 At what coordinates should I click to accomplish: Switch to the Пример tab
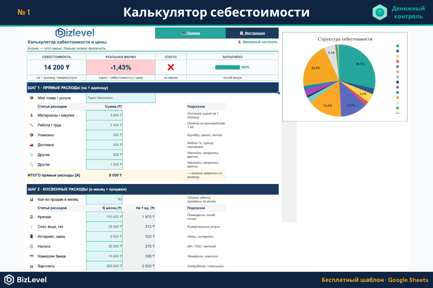(x=190, y=33)
